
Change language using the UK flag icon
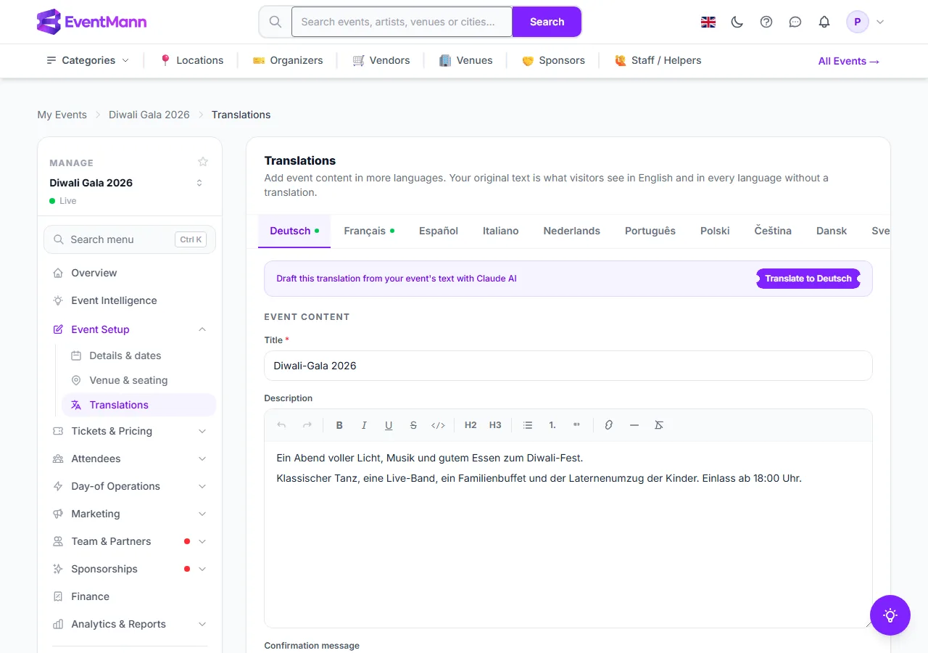[708, 22]
